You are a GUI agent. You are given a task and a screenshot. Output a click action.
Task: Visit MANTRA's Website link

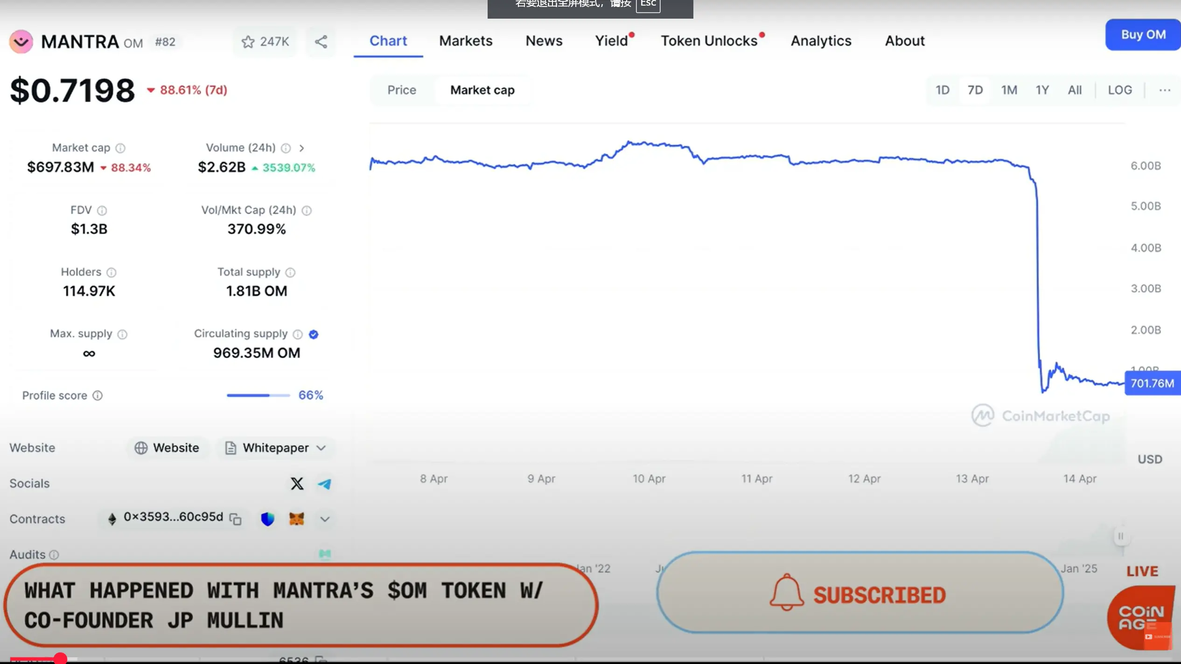168,448
